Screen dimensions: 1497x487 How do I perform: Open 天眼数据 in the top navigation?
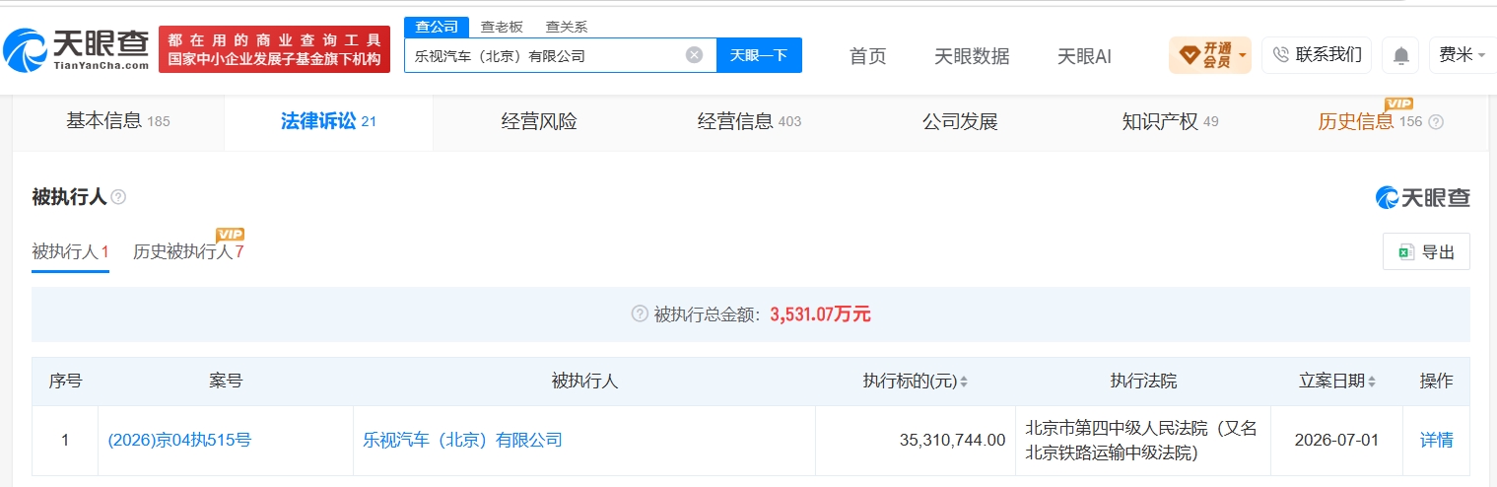click(972, 56)
